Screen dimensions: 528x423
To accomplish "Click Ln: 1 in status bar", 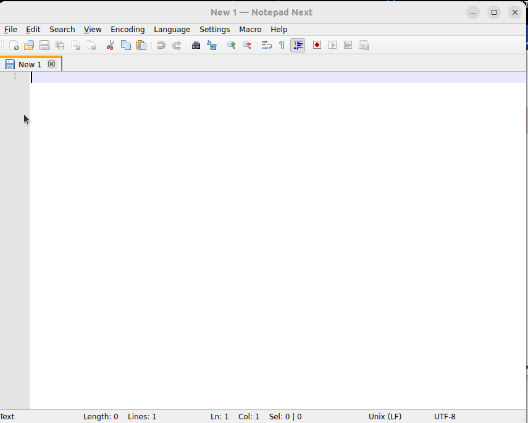I will tap(220, 417).
